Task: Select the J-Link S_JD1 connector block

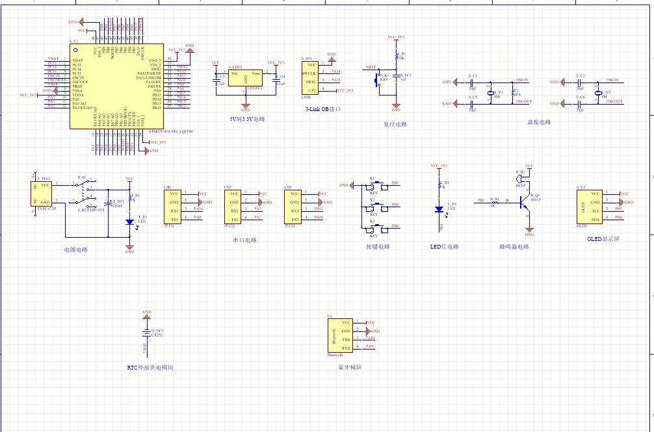Action: click(x=311, y=77)
